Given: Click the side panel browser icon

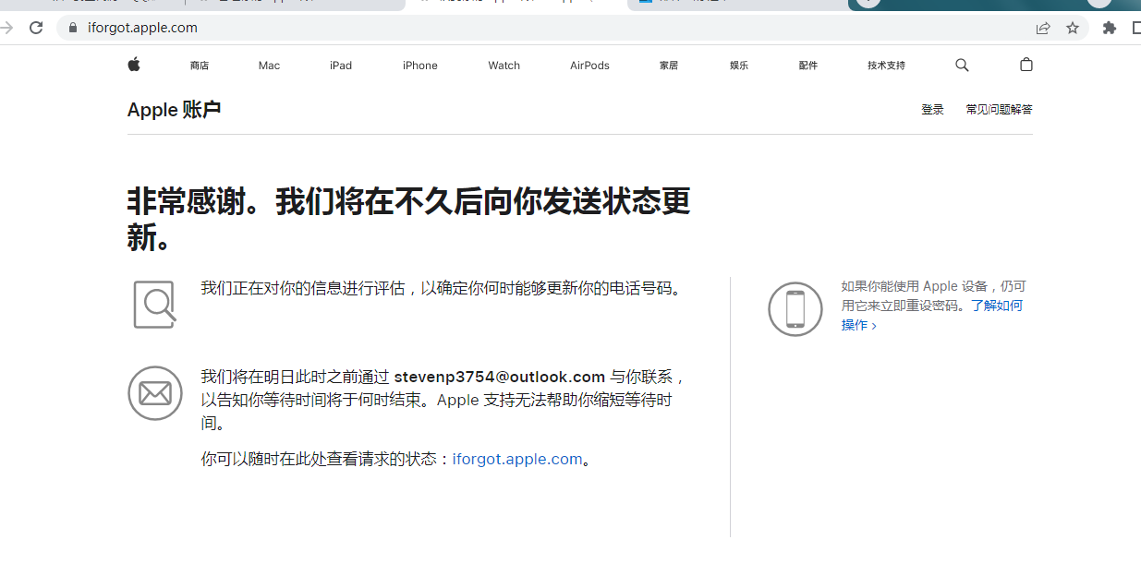Looking at the screenshot, I should (x=1135, y=28).
